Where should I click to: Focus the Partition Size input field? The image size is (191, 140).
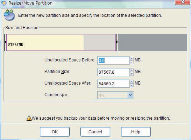(x=113, y=72)
